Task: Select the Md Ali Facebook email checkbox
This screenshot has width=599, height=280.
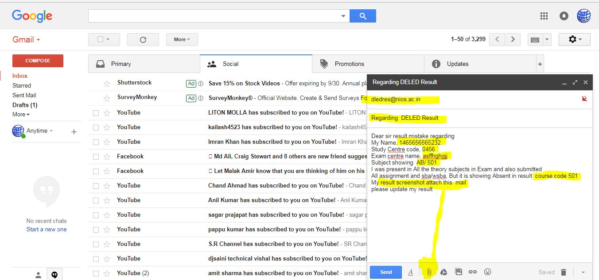Action: point(96,157)
